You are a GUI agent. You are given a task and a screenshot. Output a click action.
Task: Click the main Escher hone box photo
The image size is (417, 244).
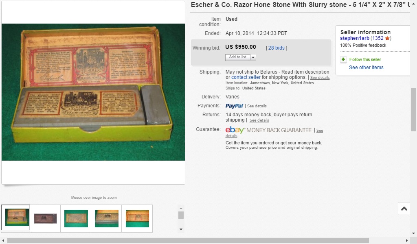pos(93,92)
